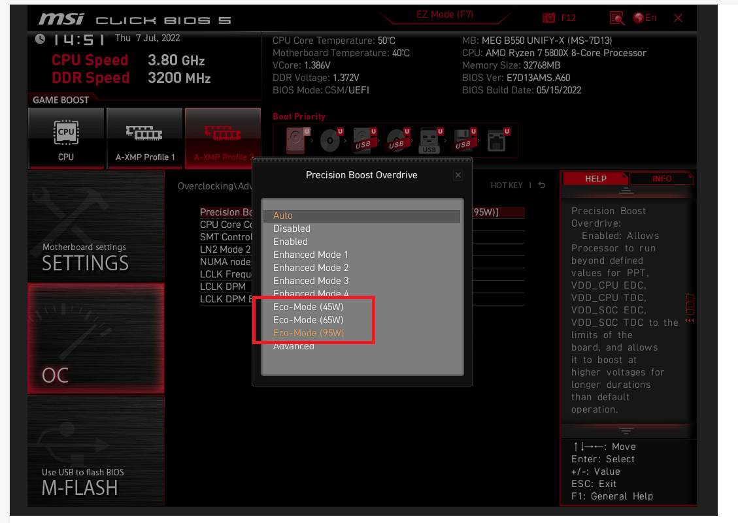Screen dimensions: 738x523
Task: Click the back arrow next to HOT KEY
Action: point(542,185)
